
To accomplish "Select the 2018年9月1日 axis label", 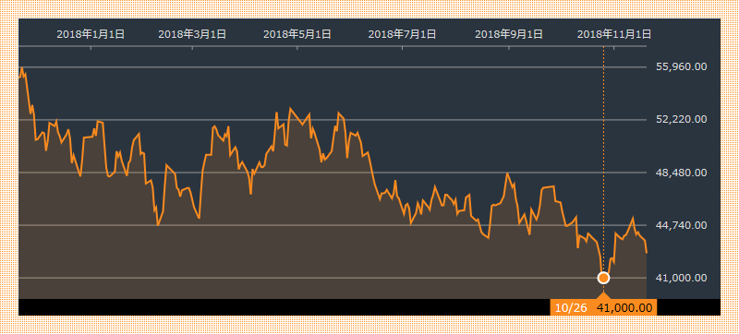I will point(509,34).
